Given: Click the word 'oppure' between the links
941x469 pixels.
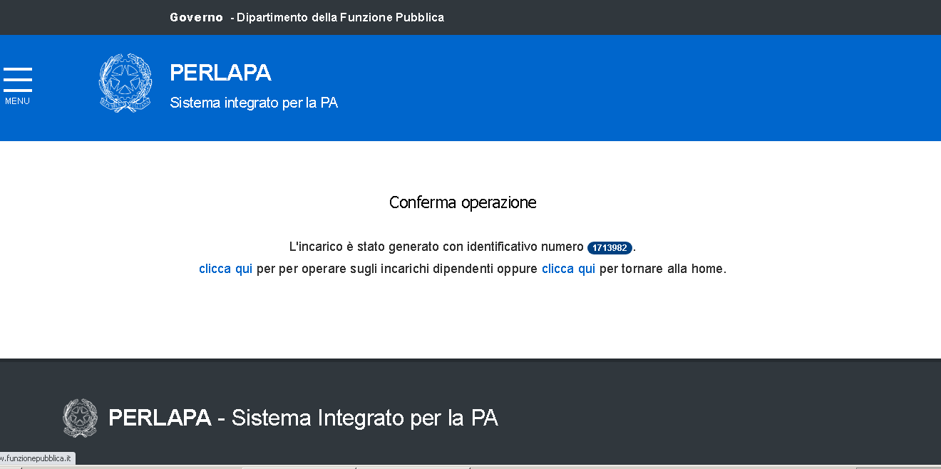Looking at the screenshot, I should pyautogui.click(x=517, y=269).
